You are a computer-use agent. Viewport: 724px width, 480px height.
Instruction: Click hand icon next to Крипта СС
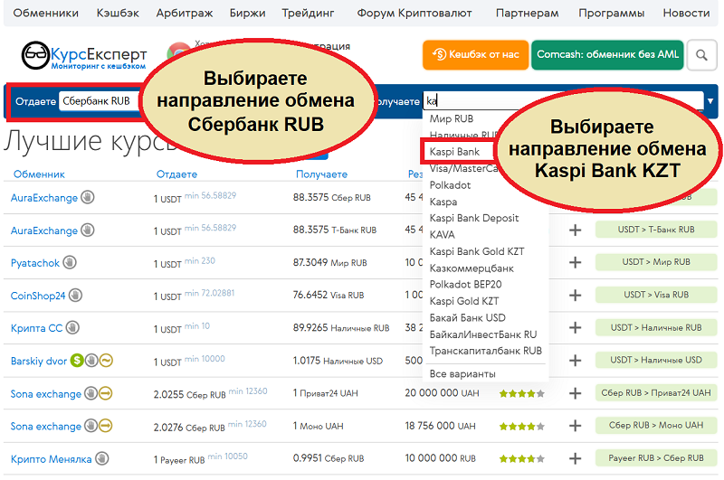72,328
